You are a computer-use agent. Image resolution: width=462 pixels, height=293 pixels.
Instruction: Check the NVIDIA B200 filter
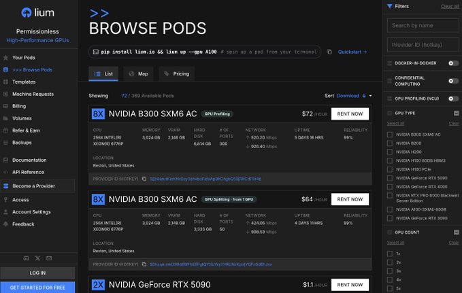390,143
